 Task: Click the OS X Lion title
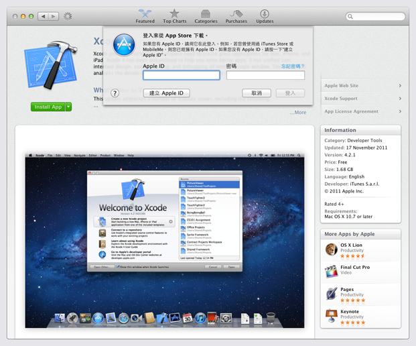click(351, 245)
